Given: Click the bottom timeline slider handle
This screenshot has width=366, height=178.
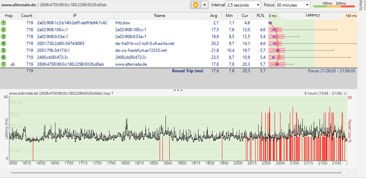Looking at the screenshot, I should tap(344, 172).
